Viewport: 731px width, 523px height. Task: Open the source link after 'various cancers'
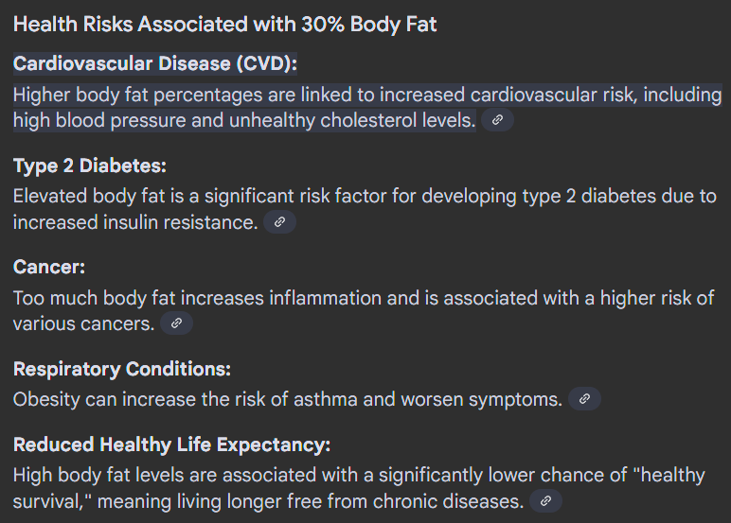pyautogui.click(x=176, y=323)
